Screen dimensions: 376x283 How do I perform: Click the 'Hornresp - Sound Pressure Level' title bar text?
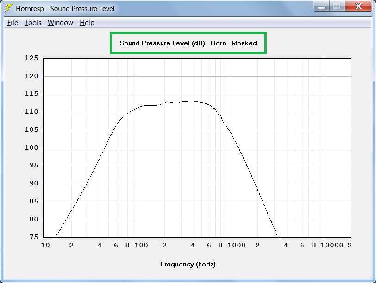(x=65, y=9)
